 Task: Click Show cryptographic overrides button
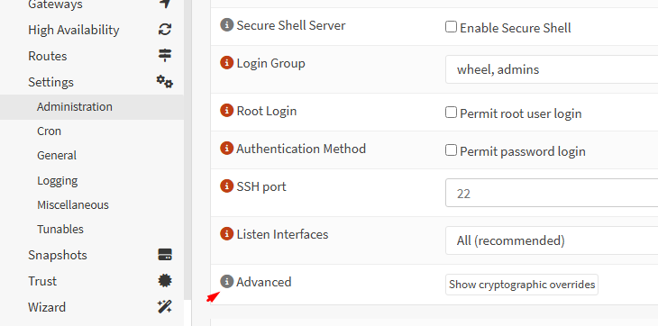[522, 285]
